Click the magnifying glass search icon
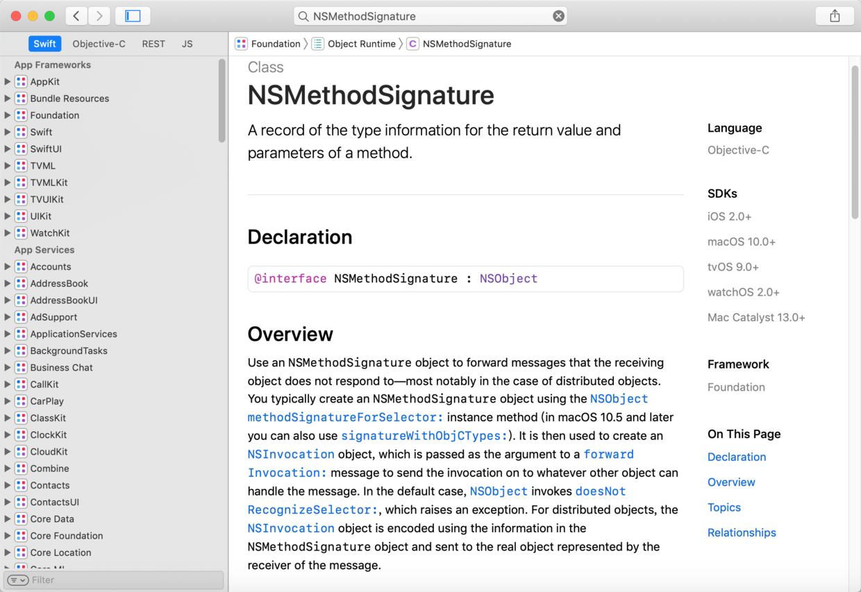Image resolution: width=861 pixels, height=592 pixels. point(303,16)
